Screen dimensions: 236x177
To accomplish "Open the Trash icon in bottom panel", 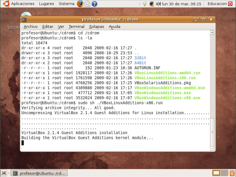I will [x=232, y=173].
